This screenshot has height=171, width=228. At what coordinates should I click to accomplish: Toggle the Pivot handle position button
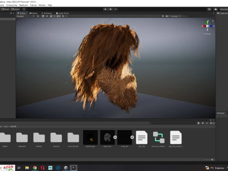click(x=5, y=9)
